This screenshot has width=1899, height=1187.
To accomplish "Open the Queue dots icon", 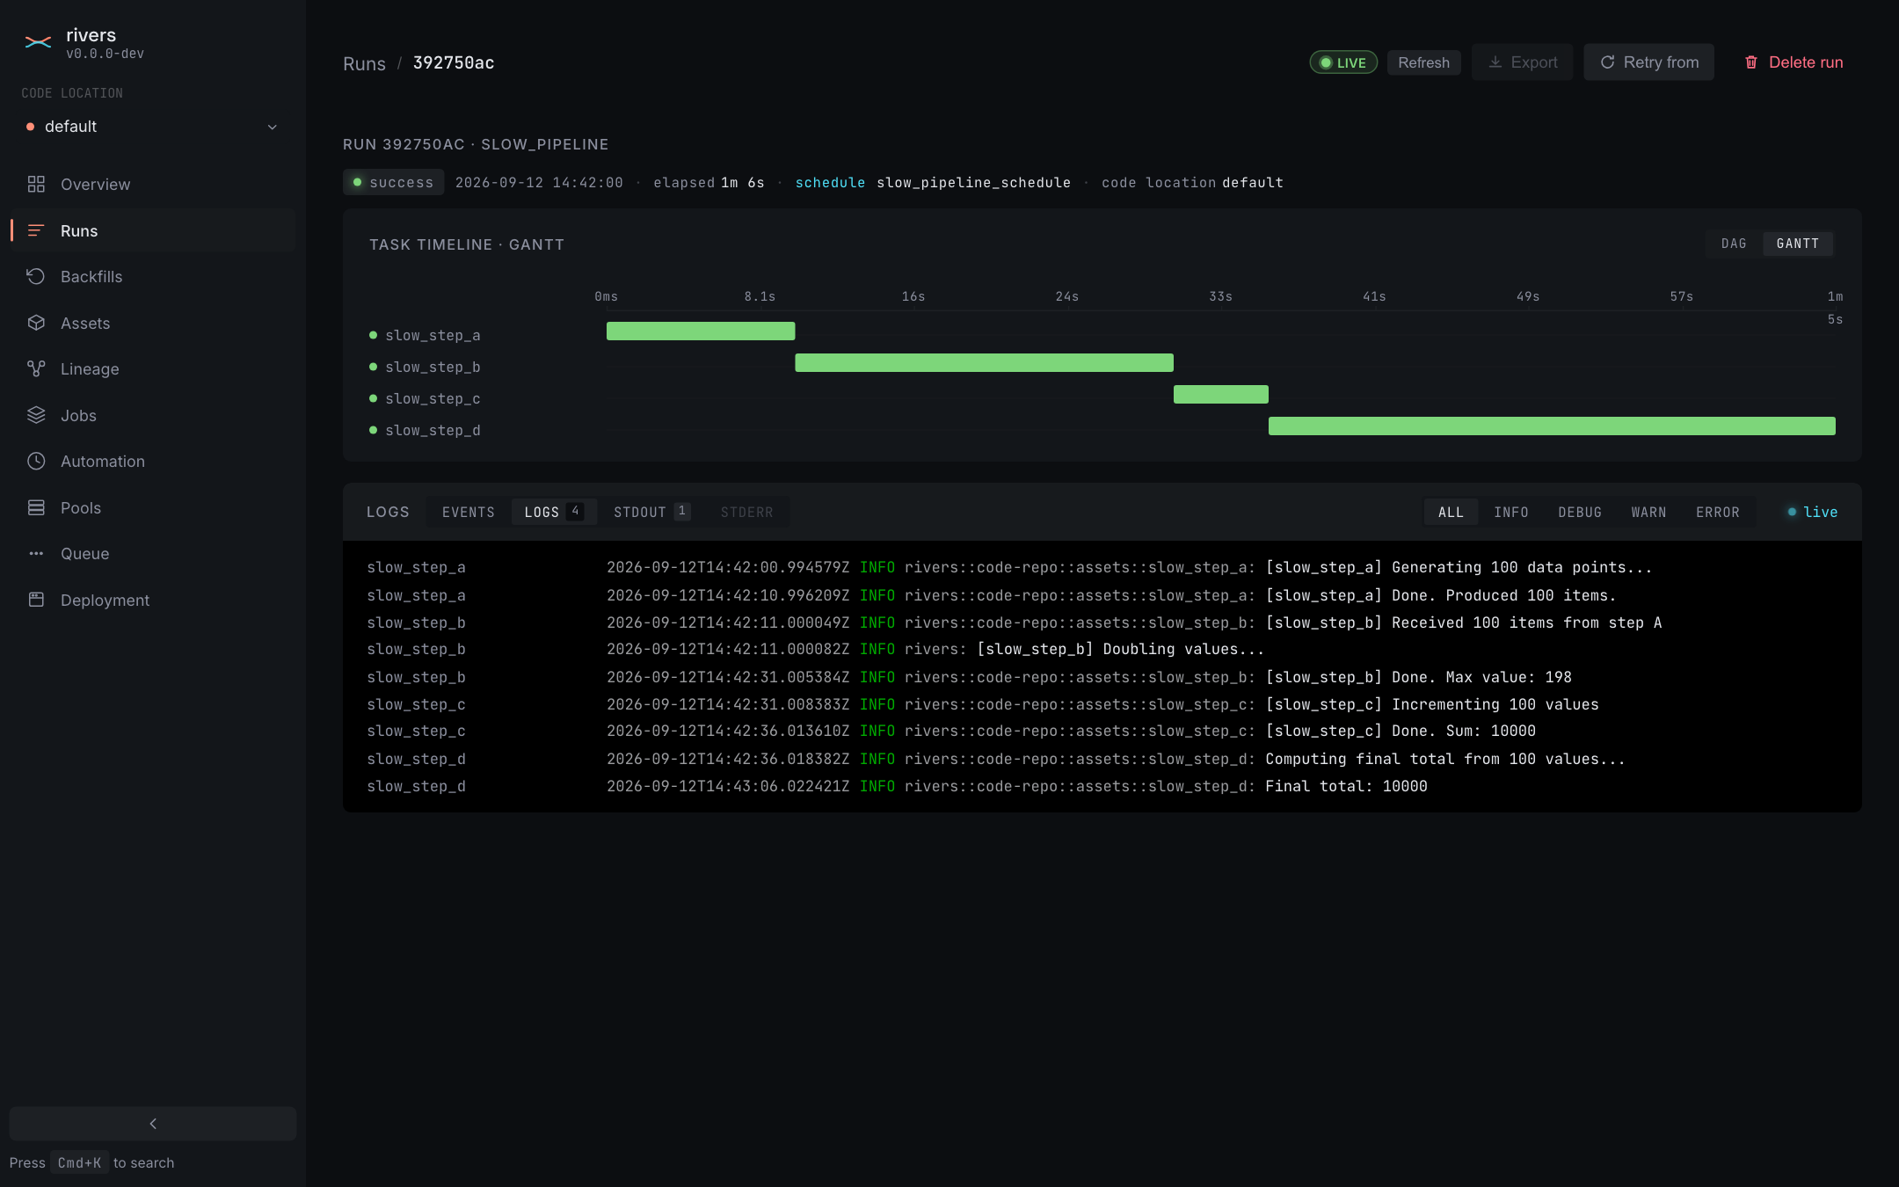I will pos(36,553).
